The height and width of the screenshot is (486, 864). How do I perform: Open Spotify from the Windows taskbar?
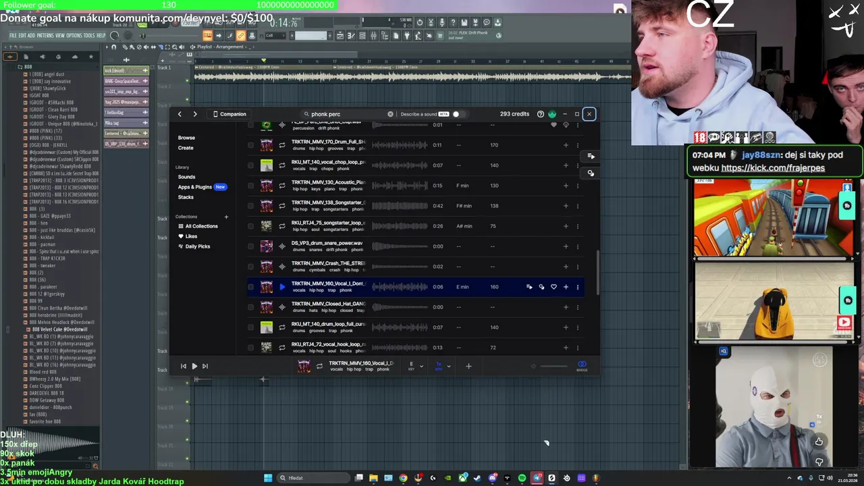pyautogui.click(x=522, y=478)
